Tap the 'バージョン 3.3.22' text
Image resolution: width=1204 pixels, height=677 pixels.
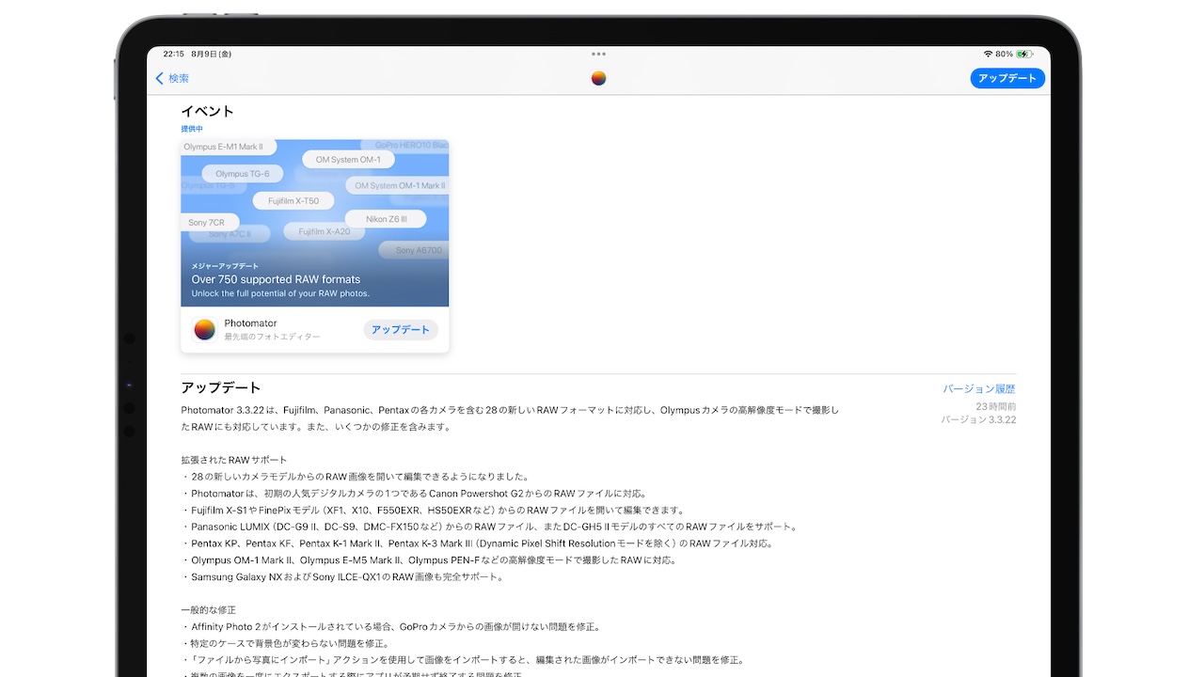[x=979, y=419]
